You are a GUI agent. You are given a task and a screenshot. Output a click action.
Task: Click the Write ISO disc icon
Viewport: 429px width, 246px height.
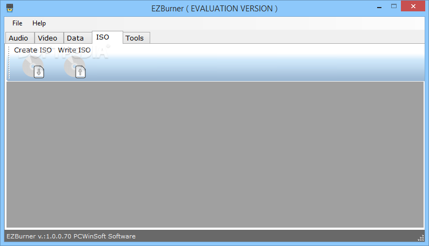pyautogui.click(x=75, y=68)
